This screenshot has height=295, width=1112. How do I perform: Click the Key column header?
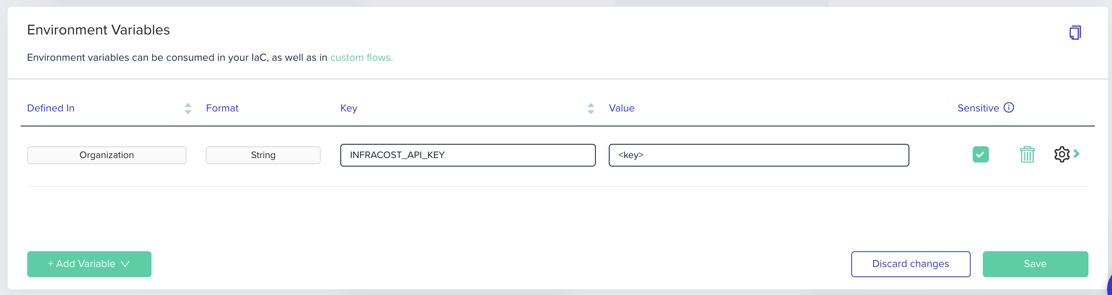click(x=348, y=108)
